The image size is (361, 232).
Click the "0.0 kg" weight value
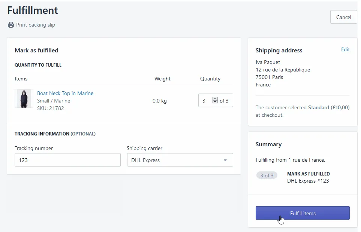(160, 101)
